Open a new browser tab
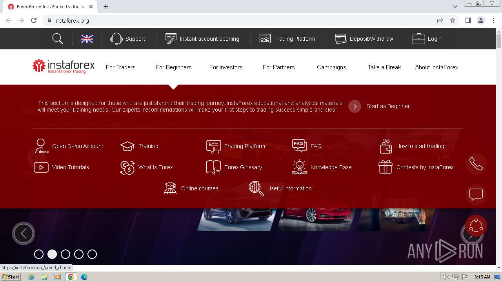The width and height of the screenshot is (502, 282). click(x=106, y=7)
